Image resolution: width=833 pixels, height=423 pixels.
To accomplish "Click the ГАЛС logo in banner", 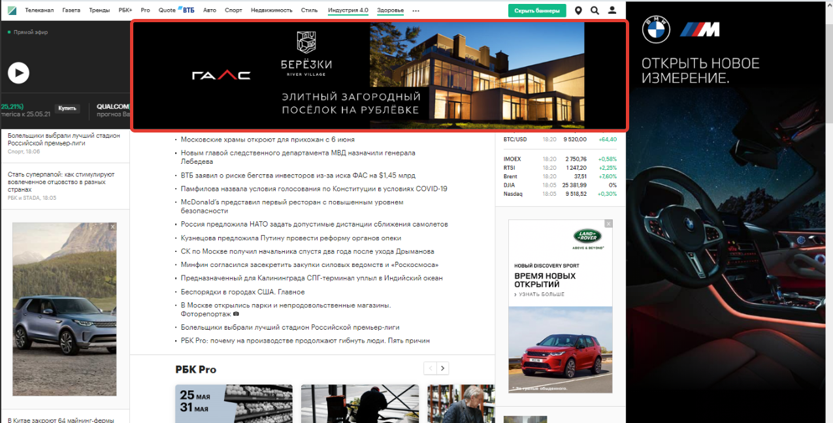I will 221,75.
